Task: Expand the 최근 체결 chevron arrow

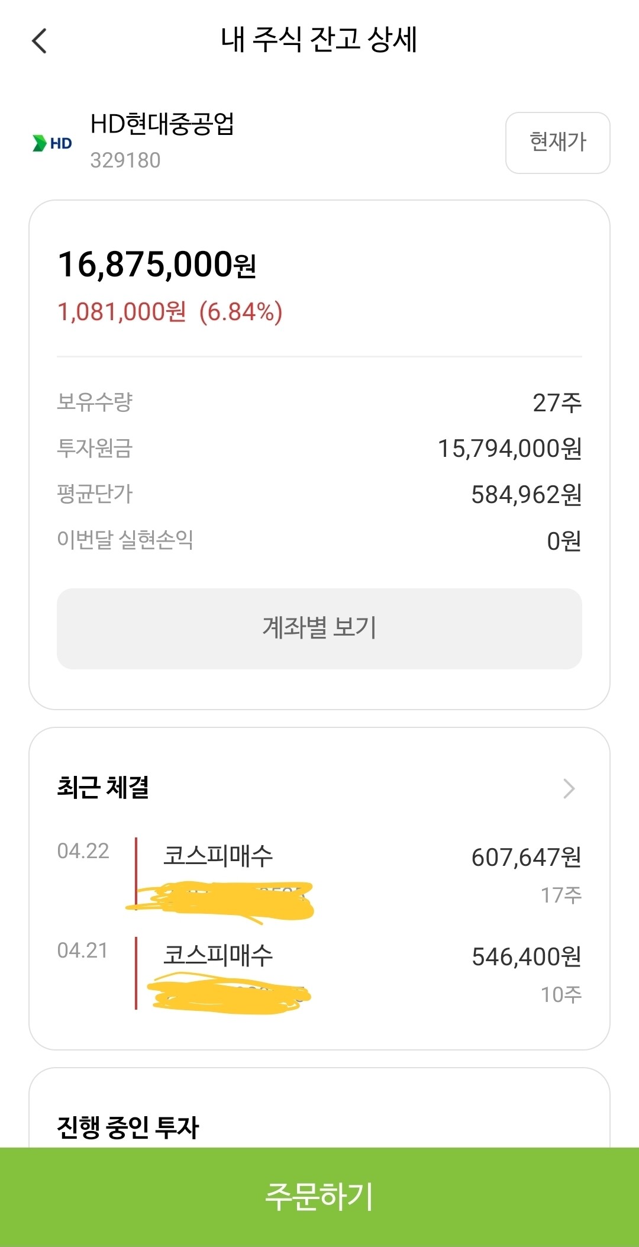Action: point(569,788)
